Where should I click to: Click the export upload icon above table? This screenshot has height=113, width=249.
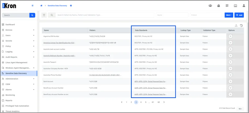pyautogui.click(x=236, y=25)
